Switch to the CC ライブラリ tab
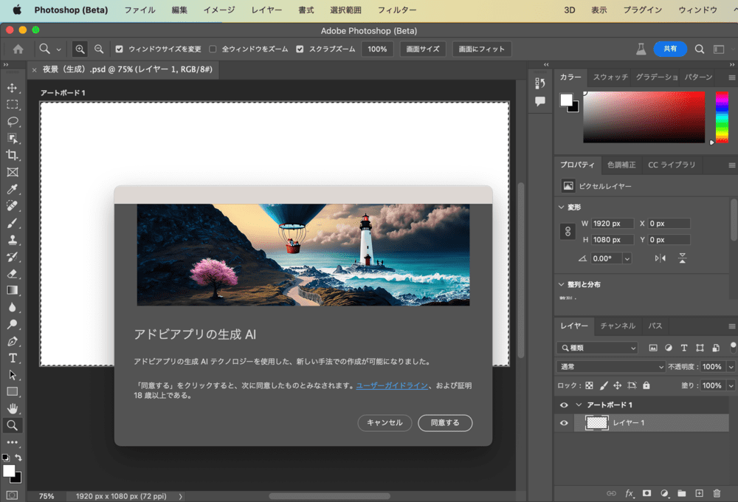The height and width of the screenshot is (502, 738). [x=672, y=165]
